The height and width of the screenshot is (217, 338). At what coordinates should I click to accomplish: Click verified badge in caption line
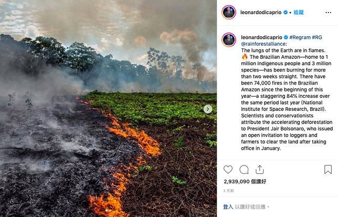click(286, 37)
